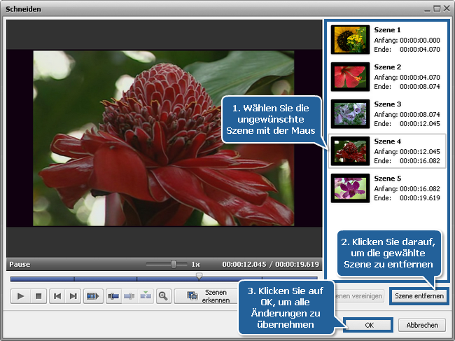
Task: Select the Szene 1 thumbnail
Action: (x=350, y=40)
